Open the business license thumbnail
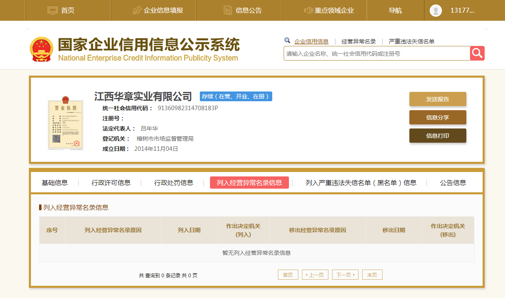Image resolution: width=505 pixels, height=298 pixels. [66, 123]
